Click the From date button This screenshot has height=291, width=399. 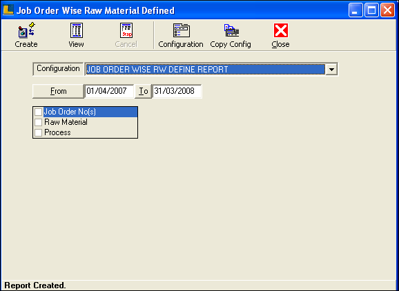click(x=58, y=91)
